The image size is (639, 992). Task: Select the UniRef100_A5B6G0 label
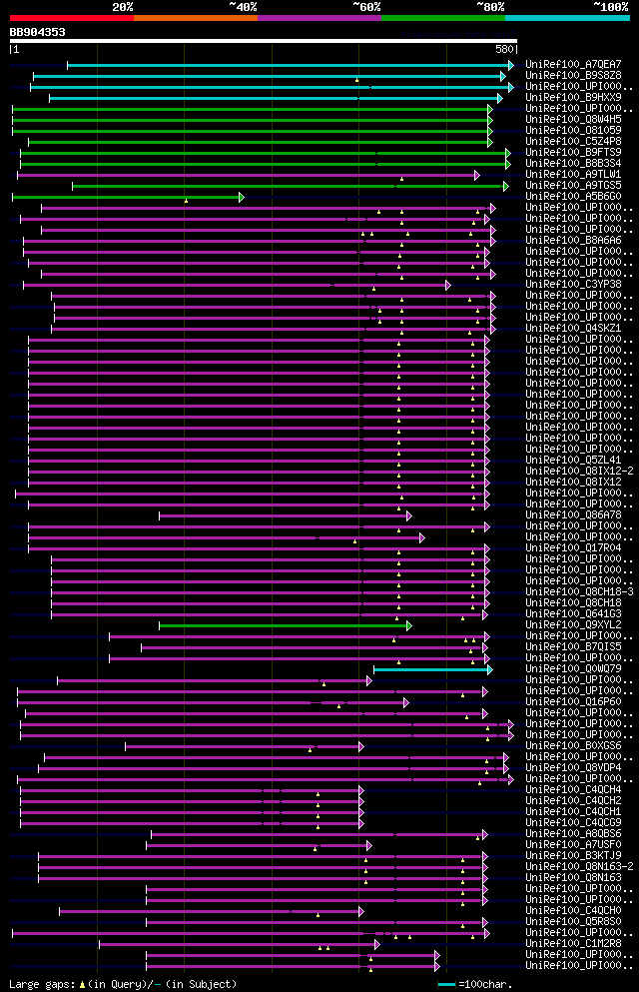(x=573, y=196)
